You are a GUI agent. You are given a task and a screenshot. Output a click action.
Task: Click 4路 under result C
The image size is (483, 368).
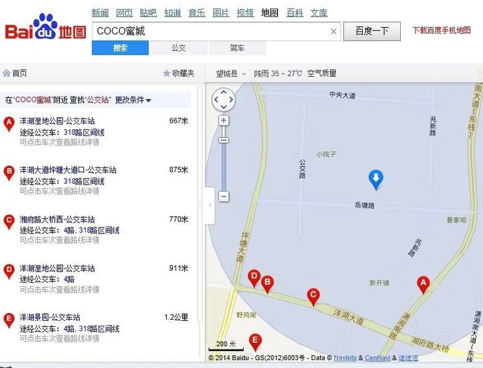69,231
